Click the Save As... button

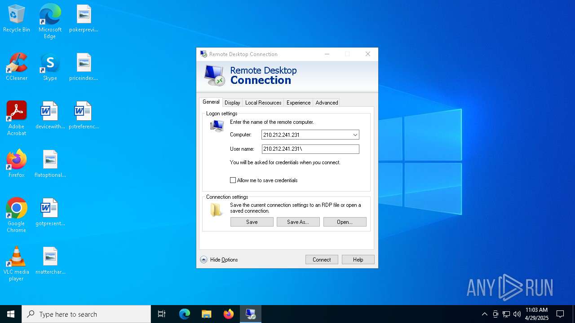click(298, 222)
